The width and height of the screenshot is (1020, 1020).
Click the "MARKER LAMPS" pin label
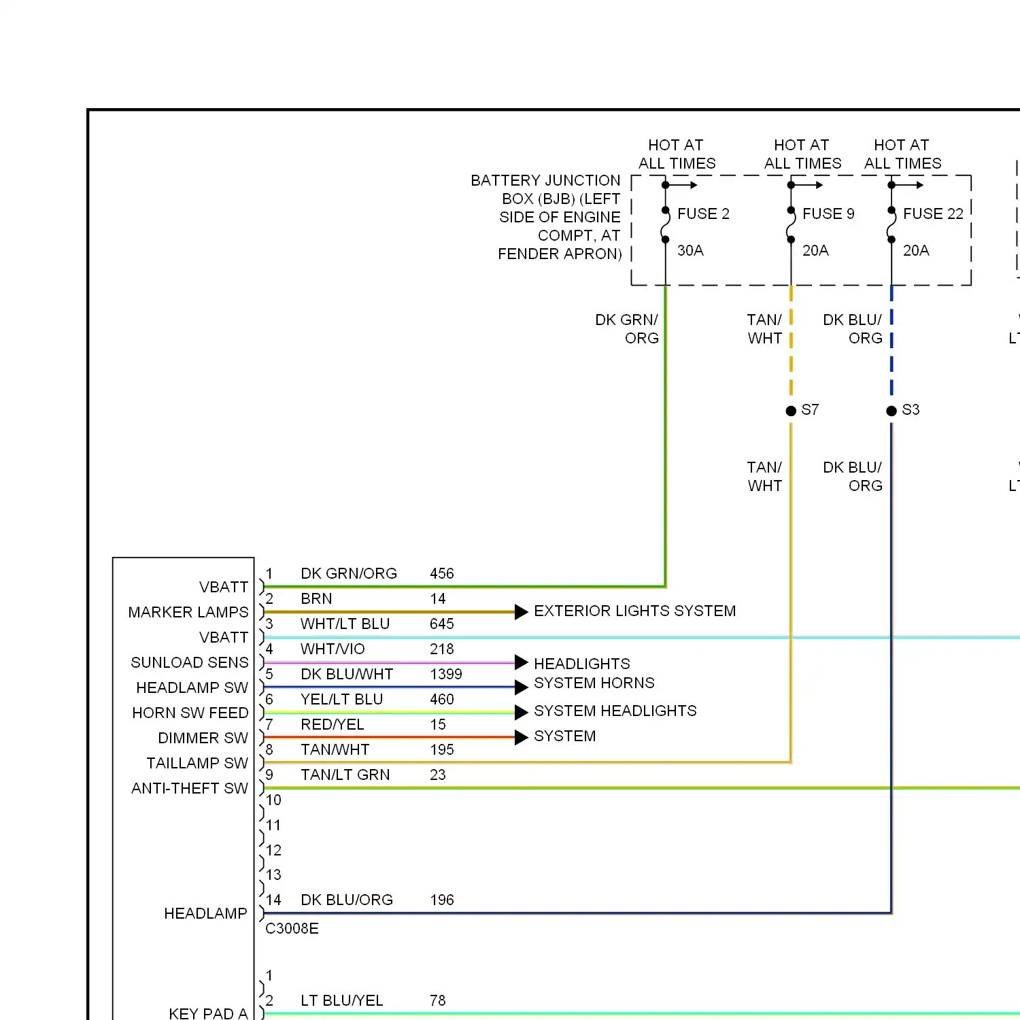coord(188,612)
